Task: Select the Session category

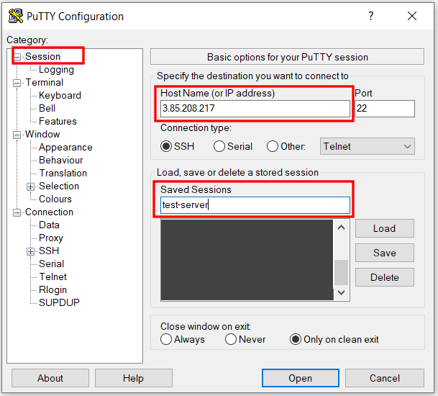Action: (x=42, y=56)
